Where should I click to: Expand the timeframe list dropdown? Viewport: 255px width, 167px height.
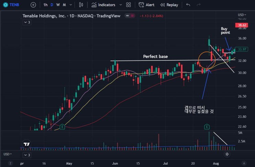pyautogui.click(x=71, y=5)
